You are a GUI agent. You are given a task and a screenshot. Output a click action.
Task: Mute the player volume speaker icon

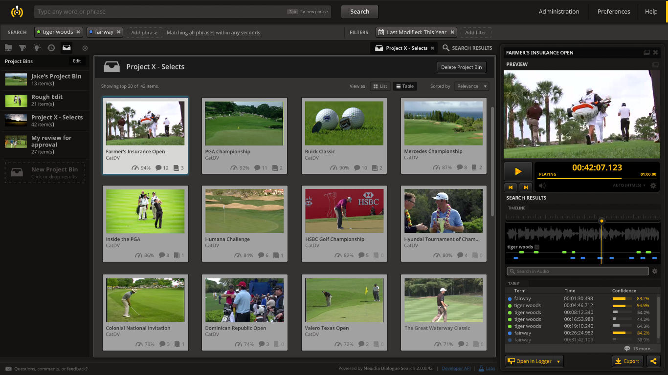[542, 186]
